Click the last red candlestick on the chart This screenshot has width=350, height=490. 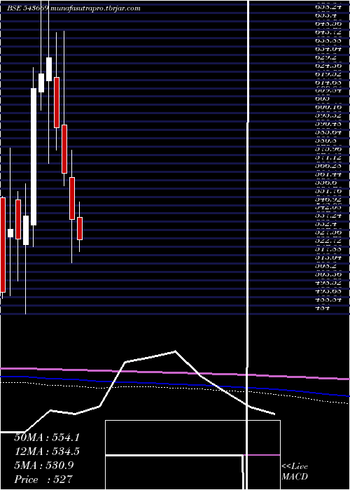point(80,228)
